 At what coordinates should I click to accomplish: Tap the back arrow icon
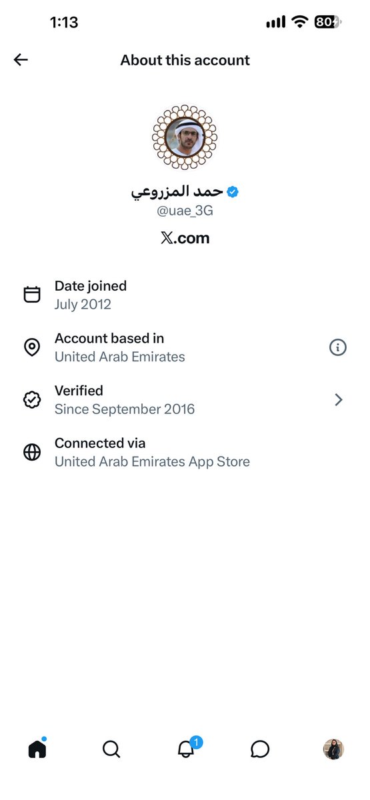(x=21, y=60)
